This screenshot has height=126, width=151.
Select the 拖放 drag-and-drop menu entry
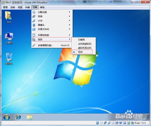52,39
